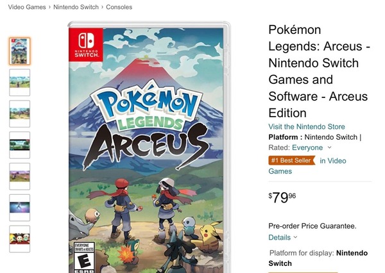Open the "in Video Games" category link
This screenshot has width=385, height=273.
point(332,161)
